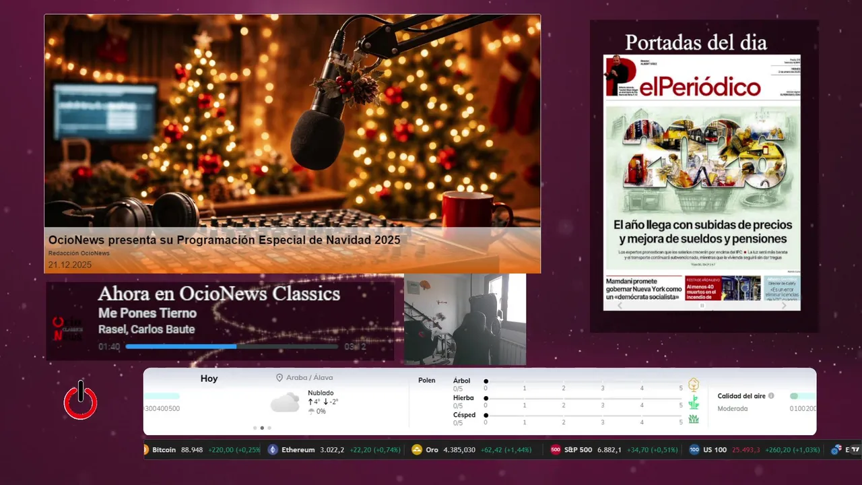Click the Césped pollen level slider
The height and width of the screenshot is (485, 862).
pyautogui.click(x=583, y=416)
